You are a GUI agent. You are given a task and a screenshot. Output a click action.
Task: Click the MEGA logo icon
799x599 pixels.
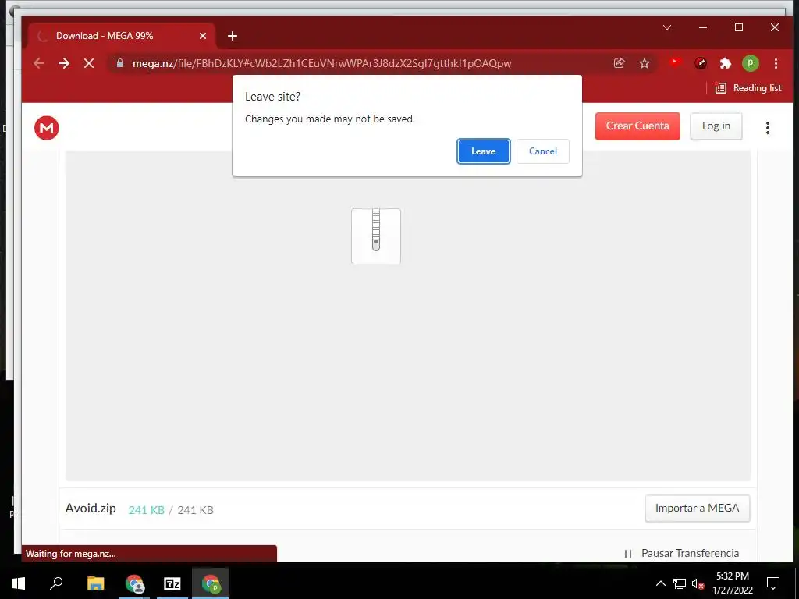pos(46,127)
